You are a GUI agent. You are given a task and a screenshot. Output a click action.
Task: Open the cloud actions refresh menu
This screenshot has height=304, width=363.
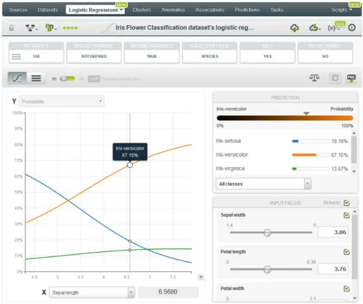point(315,28)
